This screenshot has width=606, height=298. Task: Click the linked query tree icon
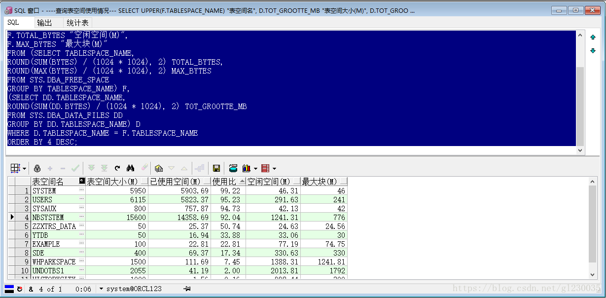[200, 168]
